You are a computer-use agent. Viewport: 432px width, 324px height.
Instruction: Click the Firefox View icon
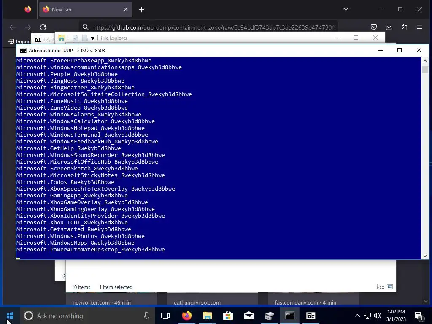coord(28,9)
